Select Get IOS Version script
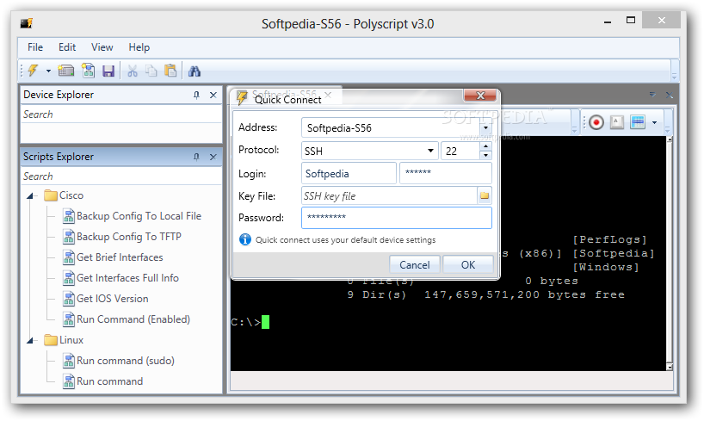 106,299
